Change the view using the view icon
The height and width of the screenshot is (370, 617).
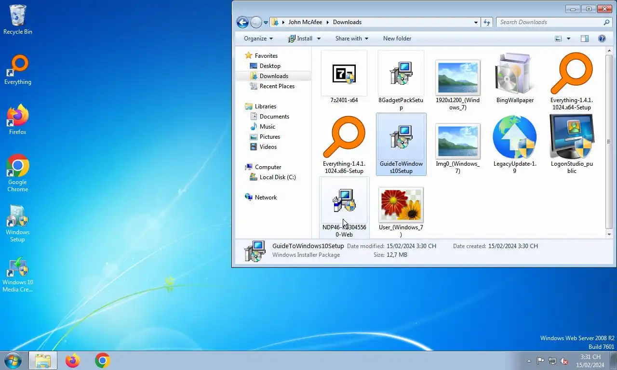click(x=558, y=39)
